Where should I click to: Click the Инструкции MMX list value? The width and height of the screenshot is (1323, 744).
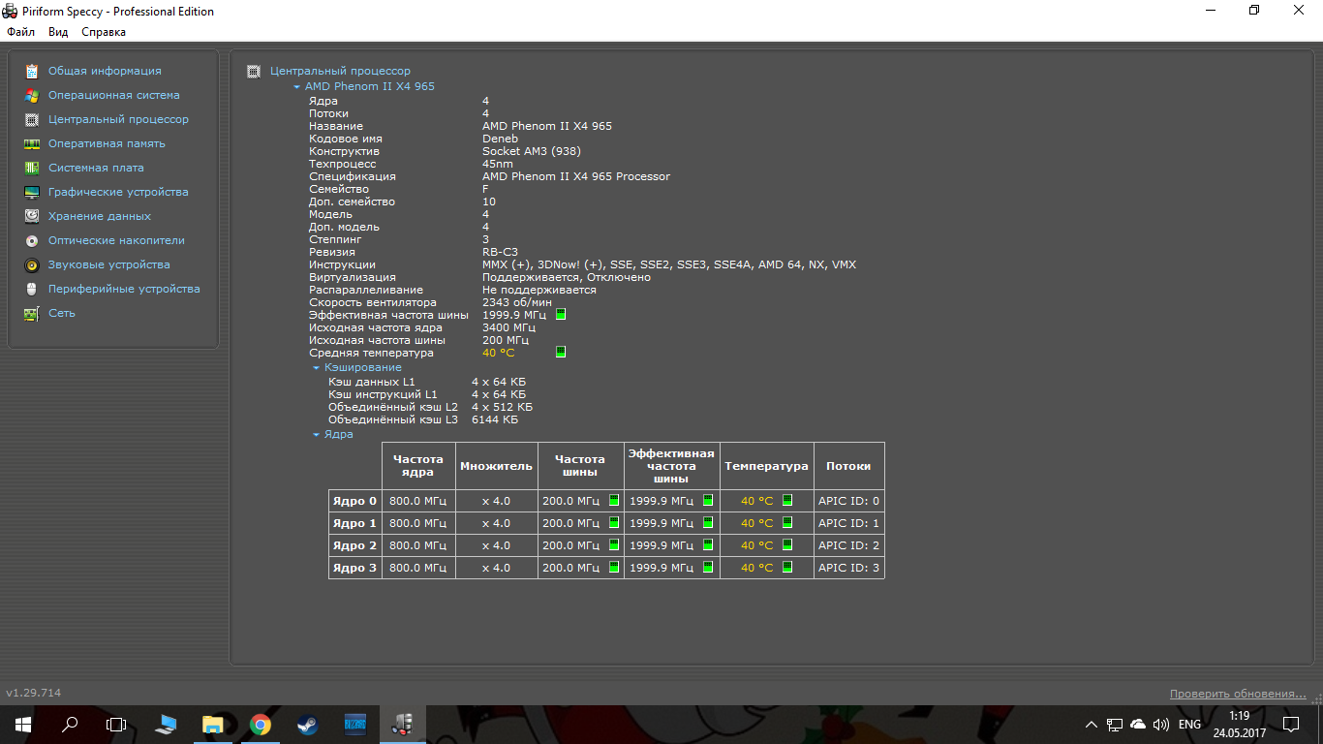pos(669,264)
